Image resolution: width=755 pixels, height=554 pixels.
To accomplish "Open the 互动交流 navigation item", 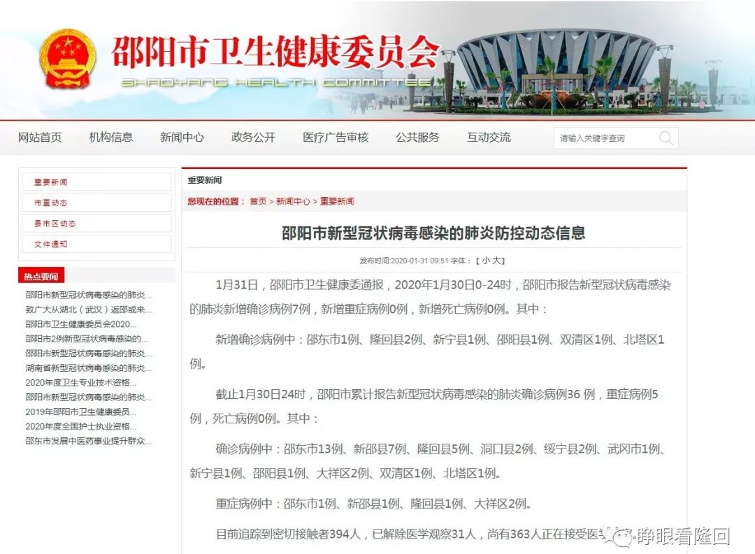I will point(489,138).
